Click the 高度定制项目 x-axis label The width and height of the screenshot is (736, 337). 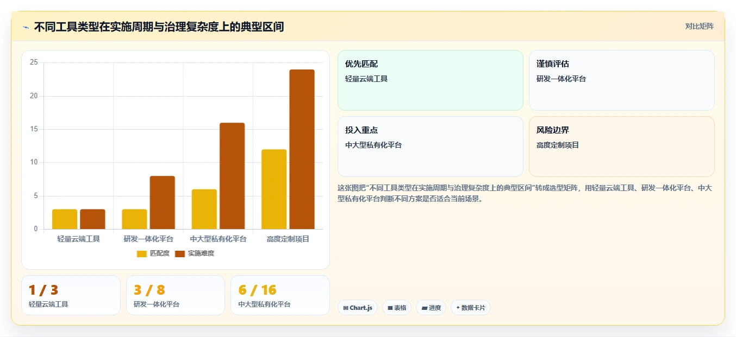point(288,239)
